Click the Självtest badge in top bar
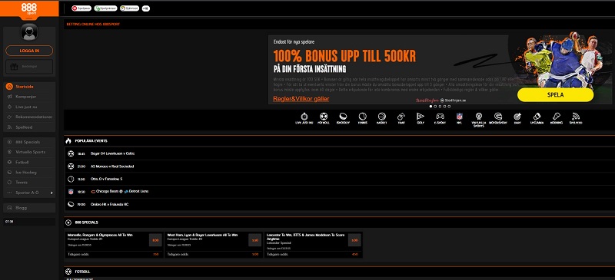This screenshot has width=615, height=280. click(x=129, y=8)
